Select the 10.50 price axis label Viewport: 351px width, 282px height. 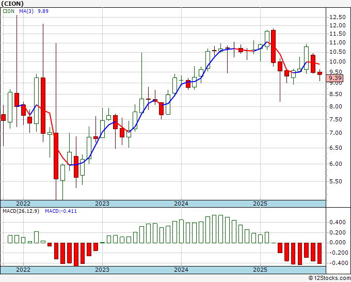pos(338,52)
